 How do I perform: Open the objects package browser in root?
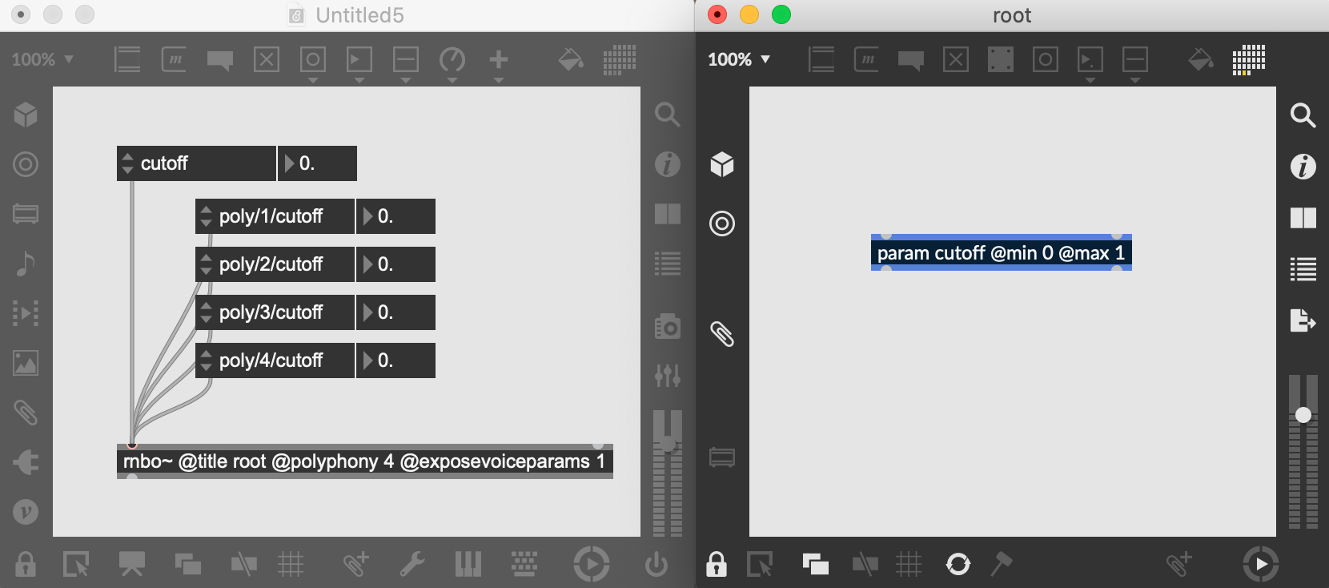point(722,165)
